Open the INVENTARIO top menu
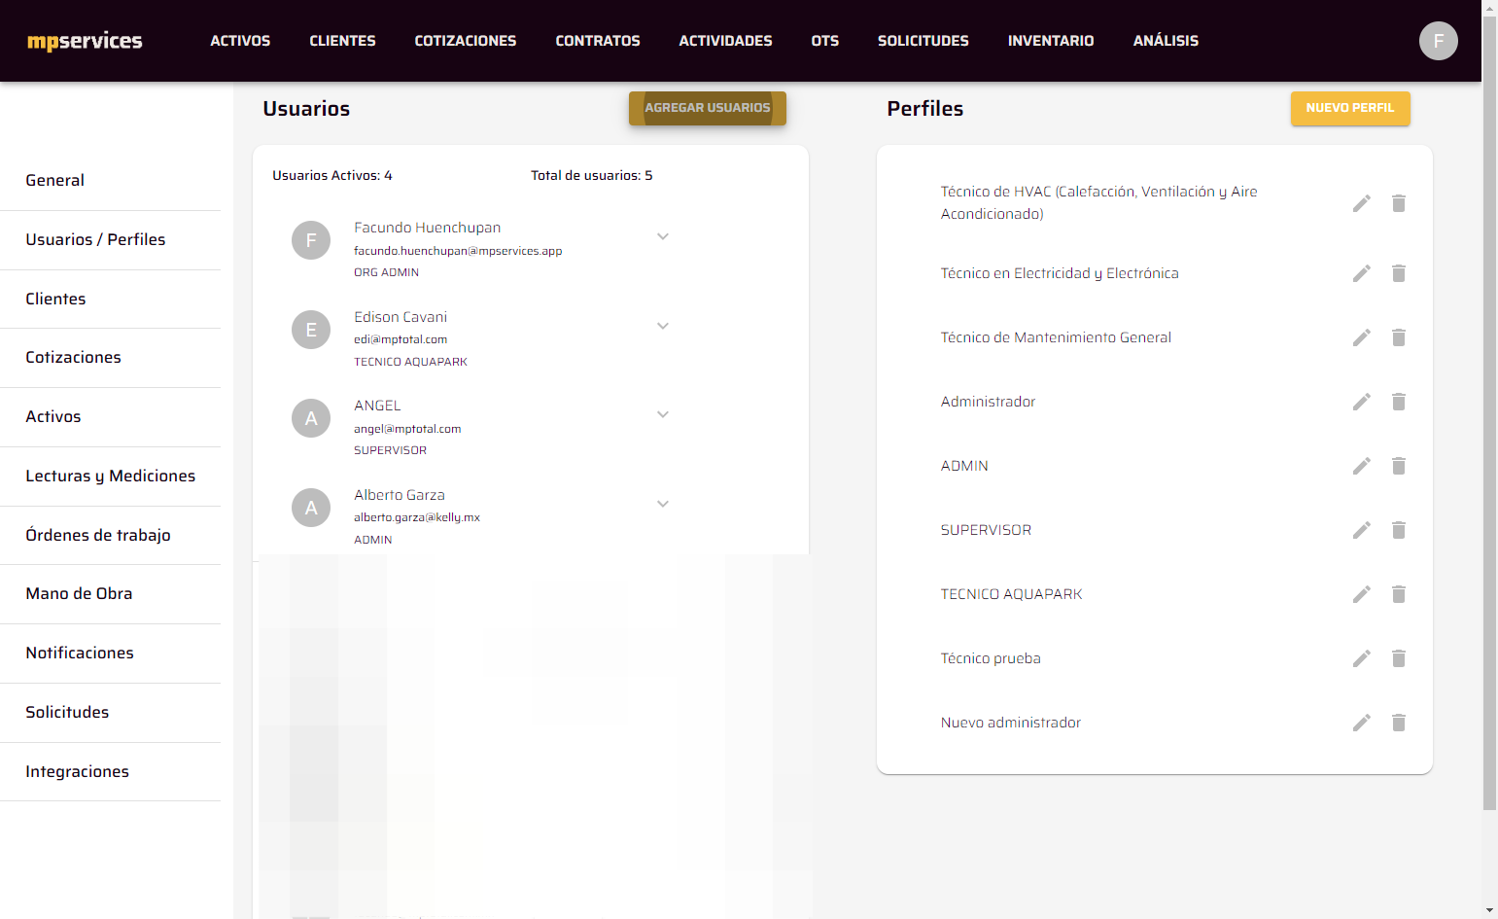Screen dimensions: 1498x919 (1051, 41)
